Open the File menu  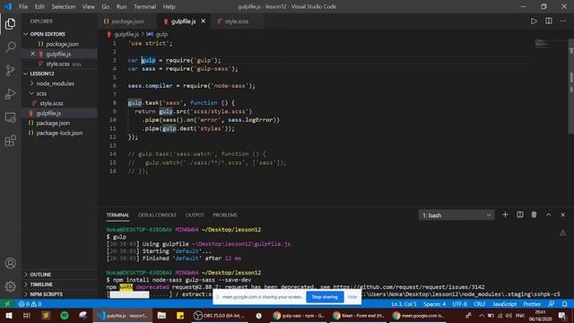(x=23, y=6)
